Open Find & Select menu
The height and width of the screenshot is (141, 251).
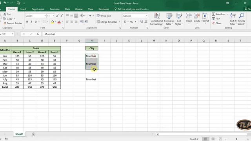242,19
